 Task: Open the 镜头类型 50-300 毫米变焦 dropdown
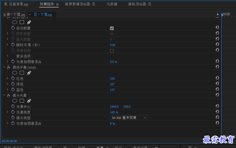tap(128, 118)
